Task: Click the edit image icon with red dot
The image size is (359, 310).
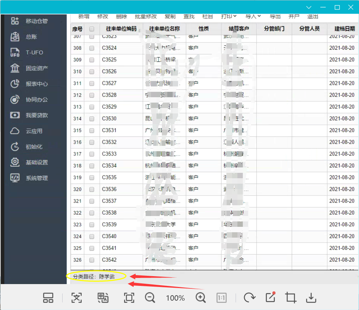Action: pyautogui.click(x=271, y=297)
